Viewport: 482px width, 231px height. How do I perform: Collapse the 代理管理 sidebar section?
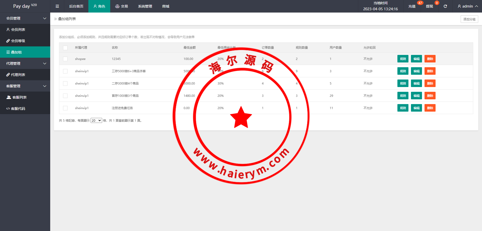point(25,63)
